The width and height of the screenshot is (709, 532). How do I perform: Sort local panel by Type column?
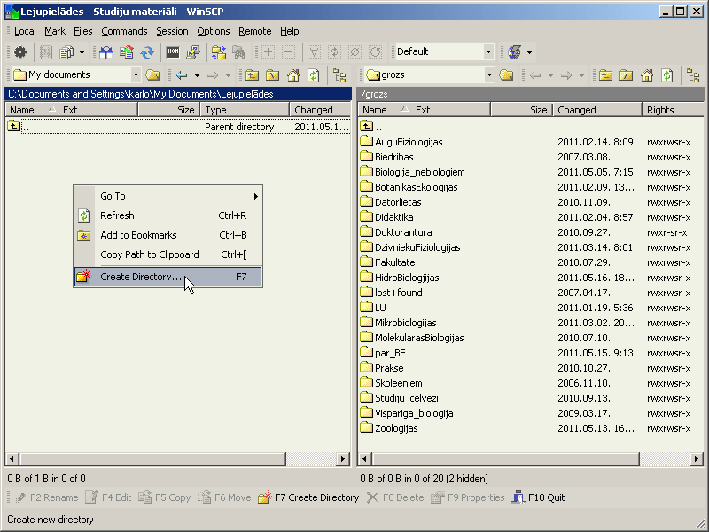pyautogui.click(x=245, y=110)
